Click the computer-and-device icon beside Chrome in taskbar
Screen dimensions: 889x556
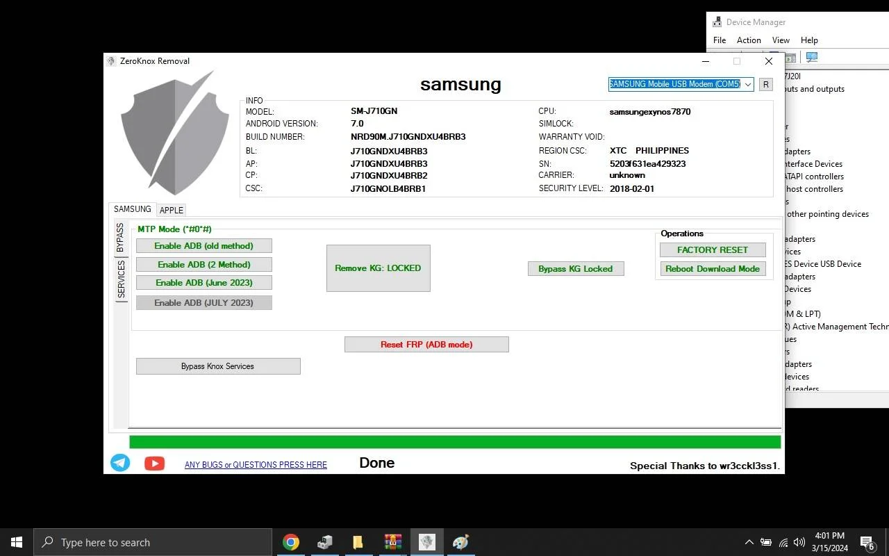[x=324, y=542]
